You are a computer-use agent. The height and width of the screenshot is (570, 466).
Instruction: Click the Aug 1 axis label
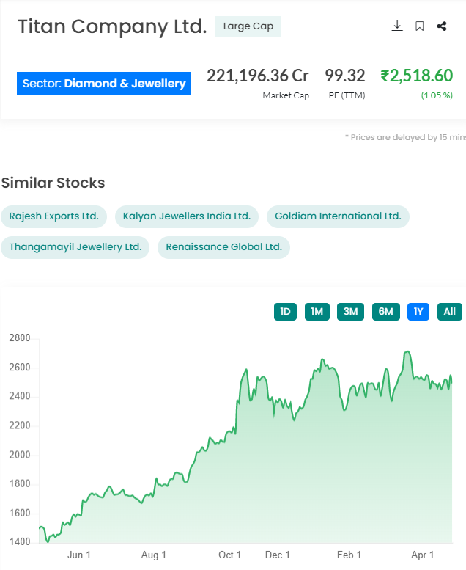153,555
